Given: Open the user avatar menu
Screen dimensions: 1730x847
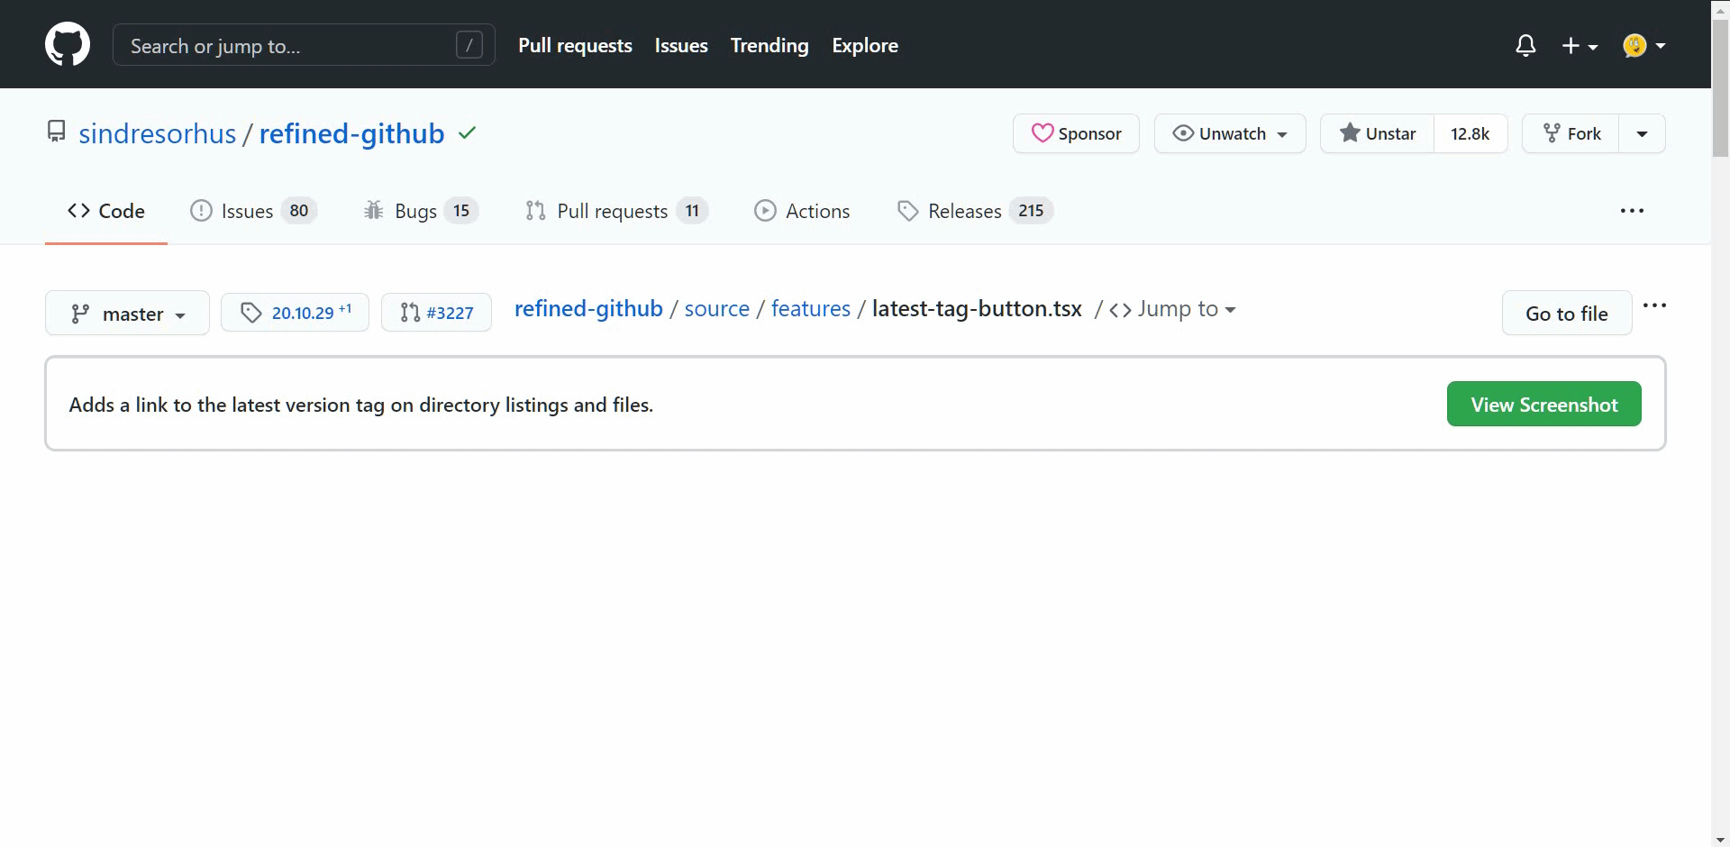Looking at the screenshot, I should pos(1643,45).
